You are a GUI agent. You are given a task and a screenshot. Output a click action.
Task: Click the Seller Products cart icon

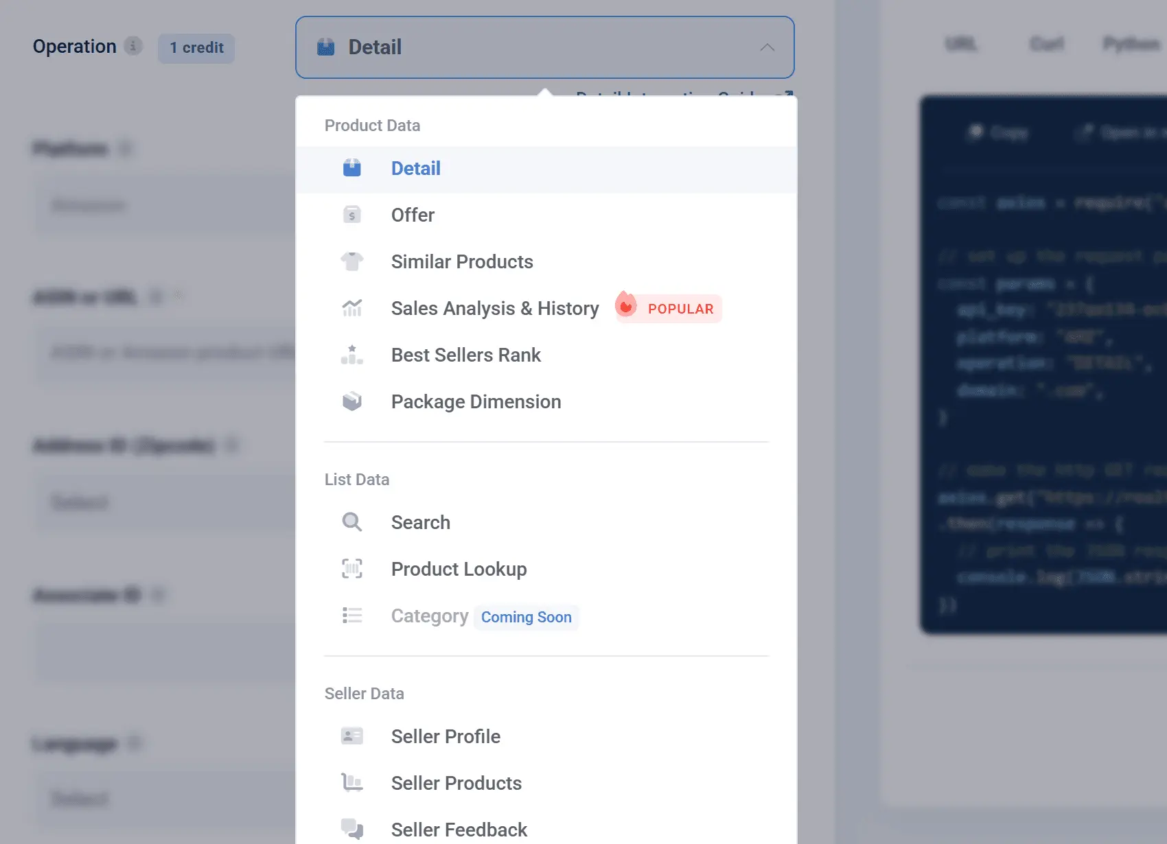coord(352,783)
